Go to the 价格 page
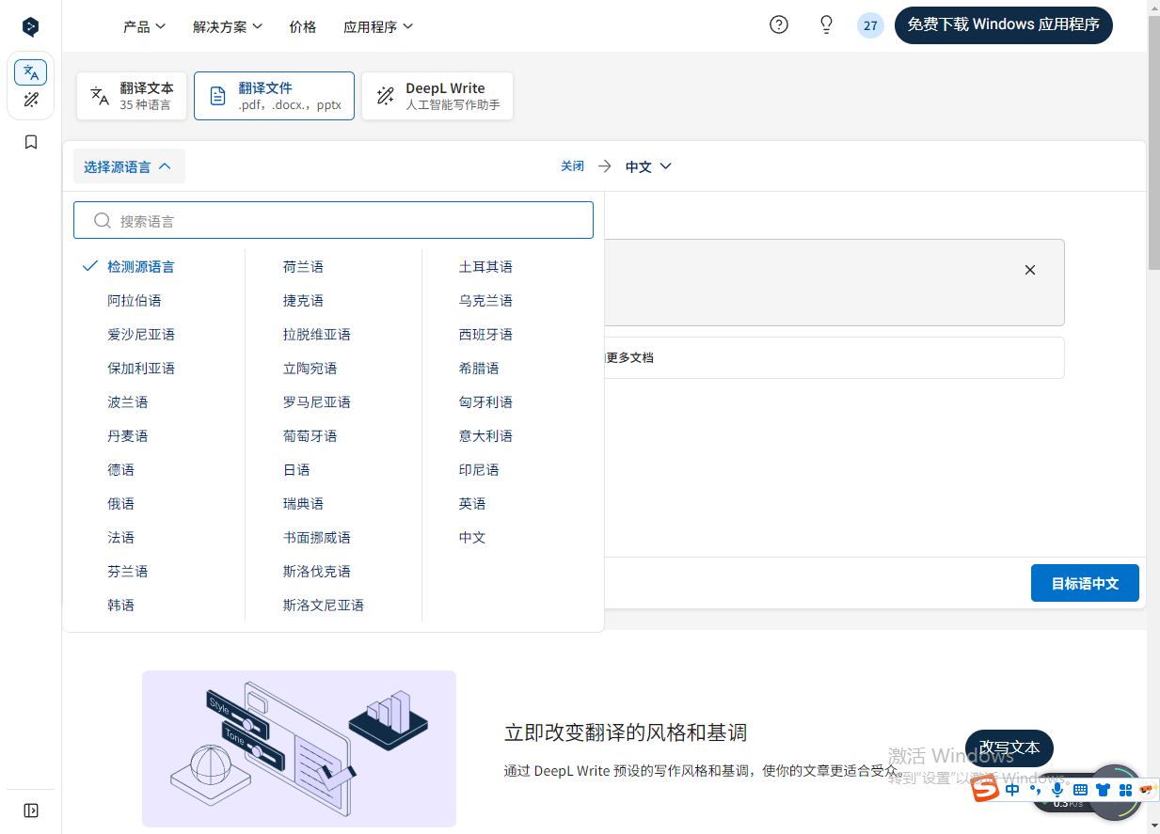 (303, 26)
